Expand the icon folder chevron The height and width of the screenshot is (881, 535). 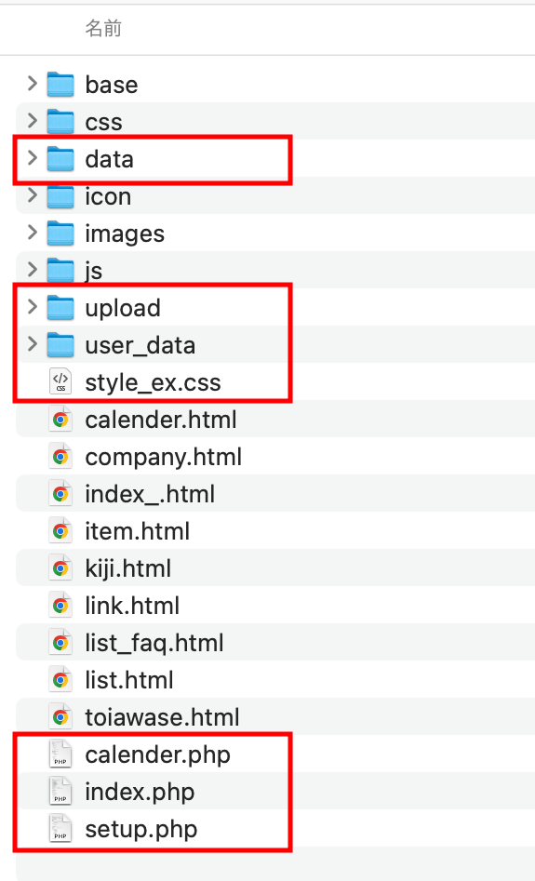pos(32,195)
